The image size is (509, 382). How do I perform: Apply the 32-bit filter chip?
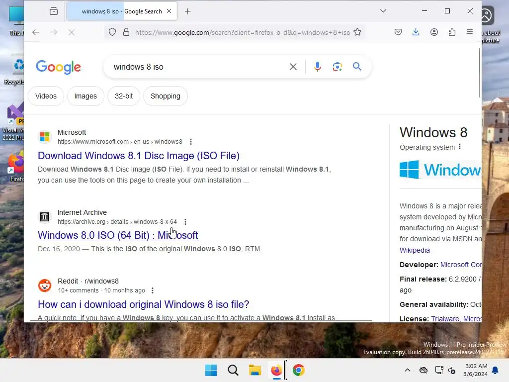(x=124, y=96)
